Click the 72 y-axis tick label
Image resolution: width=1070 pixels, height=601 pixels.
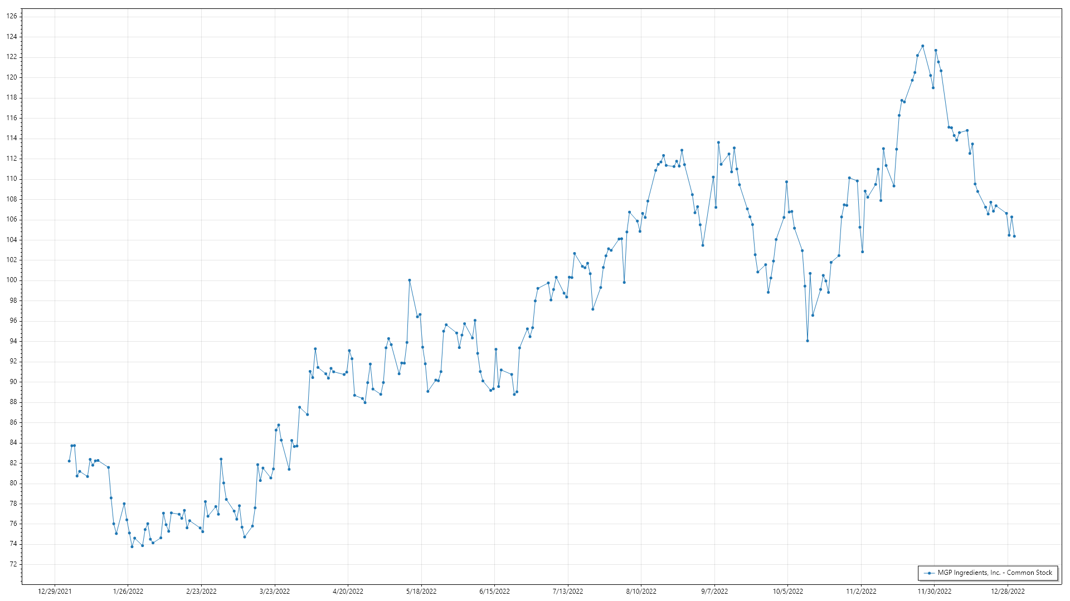pyautogui.click(x=13, y=564)
